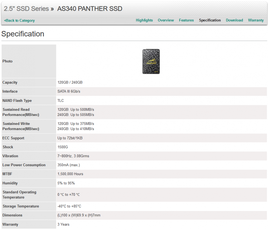Select the Sustained Read Performance label
The width and height of the screenshot is (268, 230).
point(21,112)
